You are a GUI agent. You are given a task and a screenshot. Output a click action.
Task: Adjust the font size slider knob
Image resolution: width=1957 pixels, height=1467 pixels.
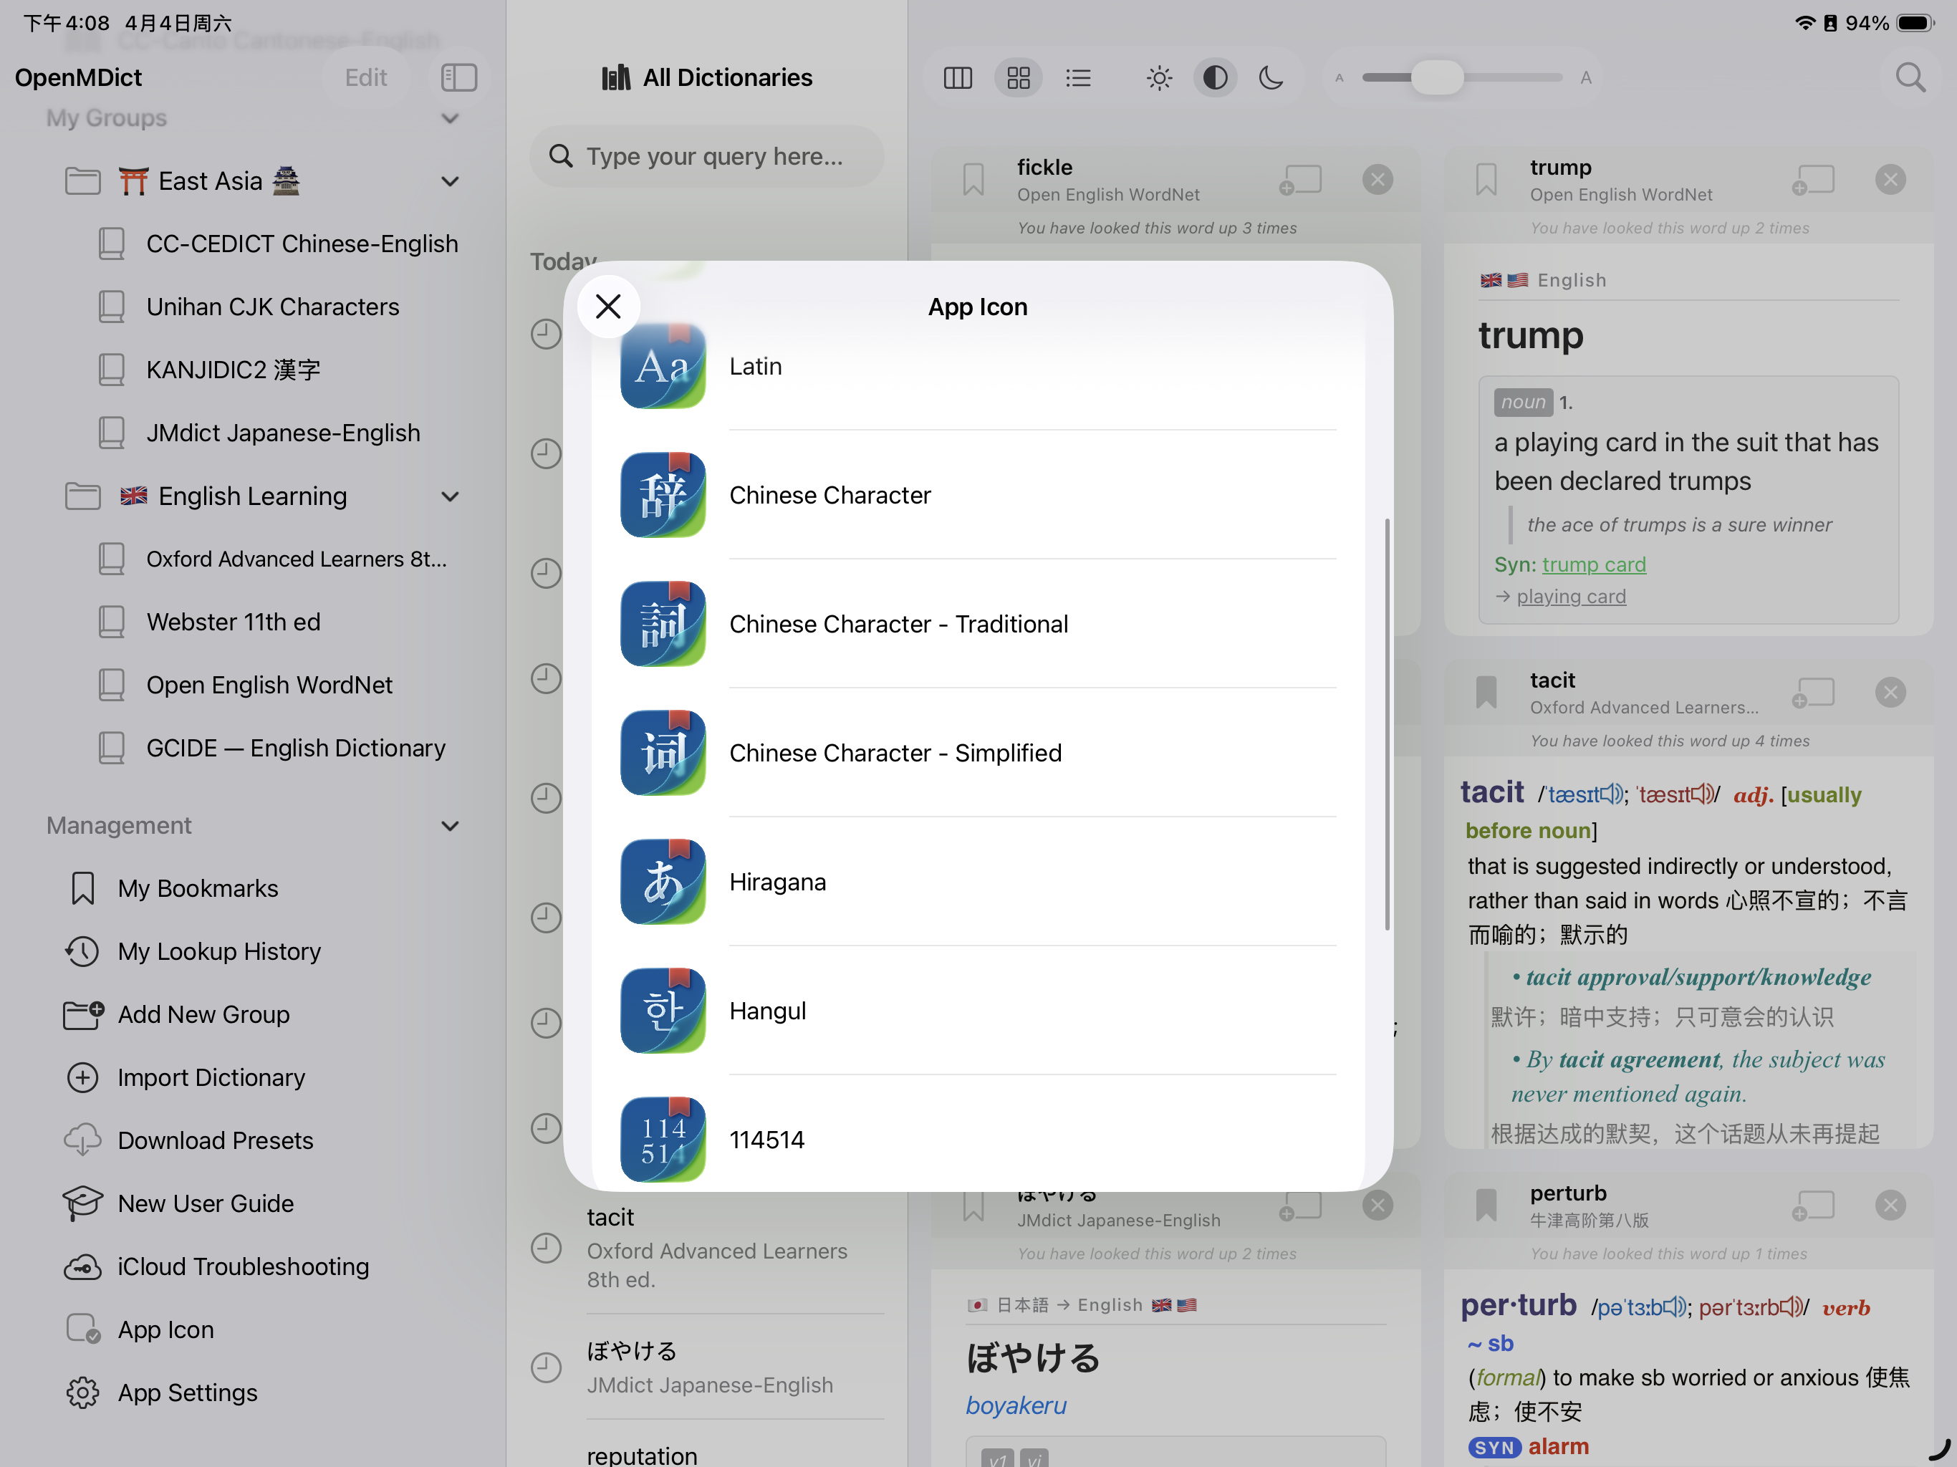pyautogui.click(x=1436, y=78)
